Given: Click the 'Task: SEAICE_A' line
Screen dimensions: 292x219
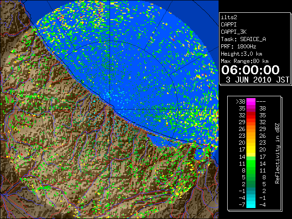Looking at the screenshot, I should coord(243,39).
